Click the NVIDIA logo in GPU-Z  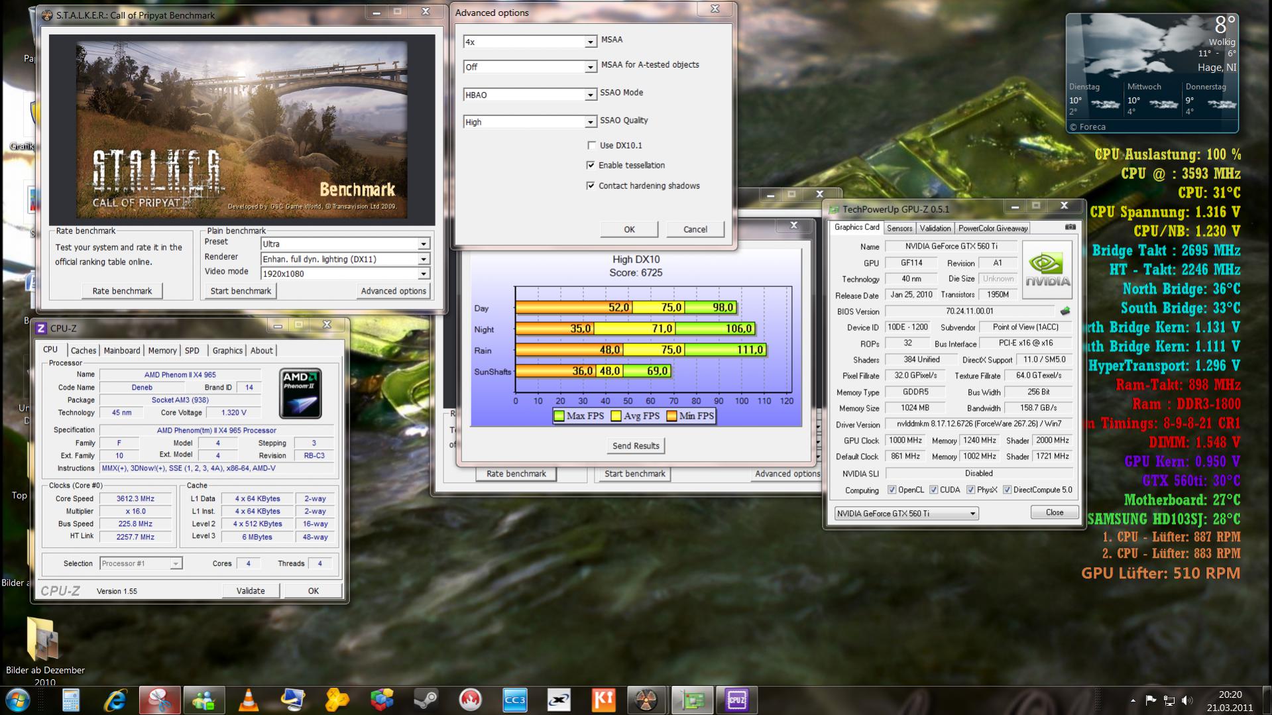tap(1047, 270)
